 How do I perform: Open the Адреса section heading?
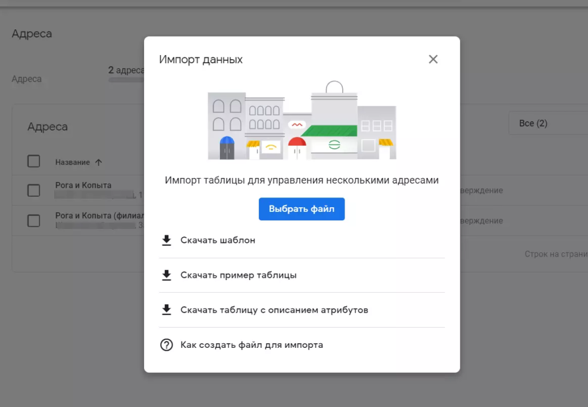click(32, 34)
